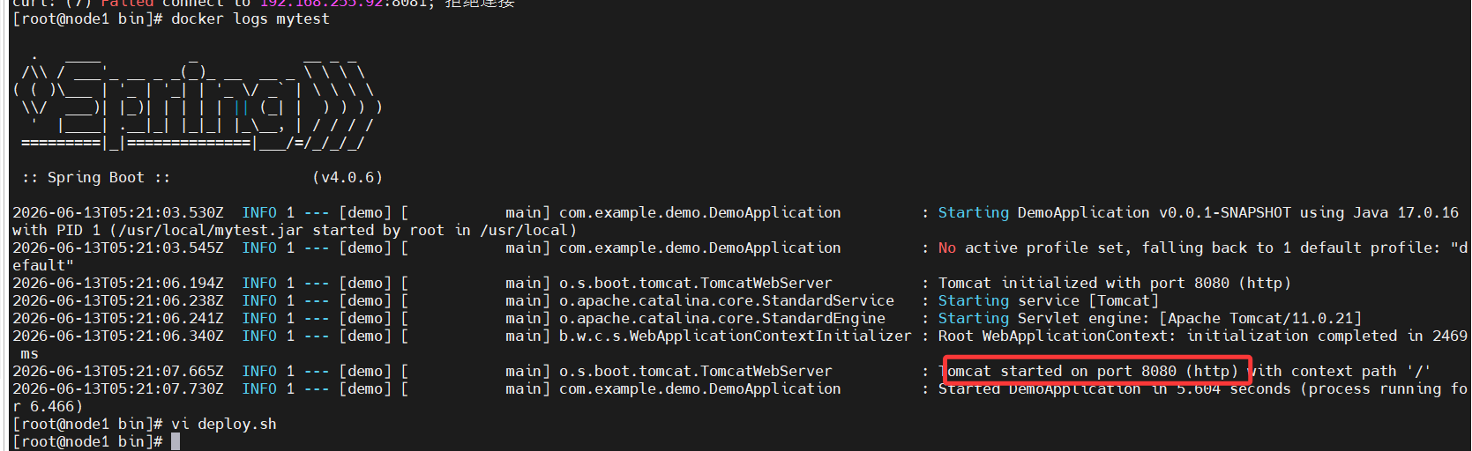Viewport: 1472px width, 451px height.
Task: Click the IP address 192.168.233.92:8081 text
Action: (343, 4)
